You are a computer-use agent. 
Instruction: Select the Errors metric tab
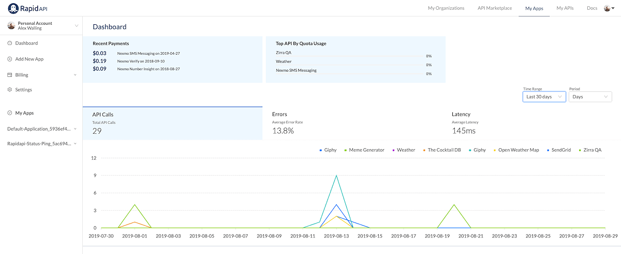tap(352, 123)
